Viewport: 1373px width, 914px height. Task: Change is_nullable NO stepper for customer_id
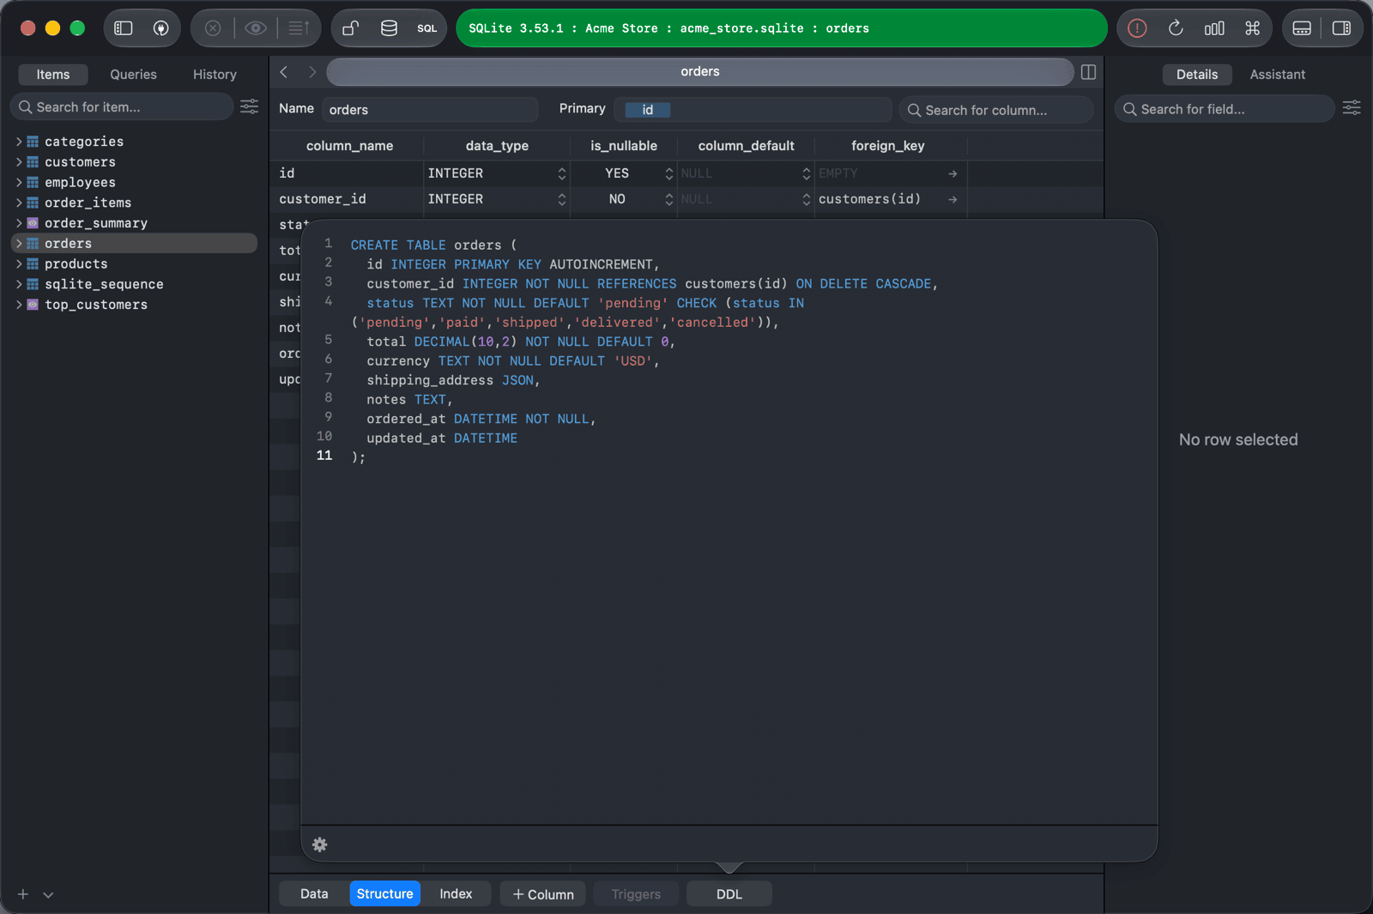(x=669, y=199)
